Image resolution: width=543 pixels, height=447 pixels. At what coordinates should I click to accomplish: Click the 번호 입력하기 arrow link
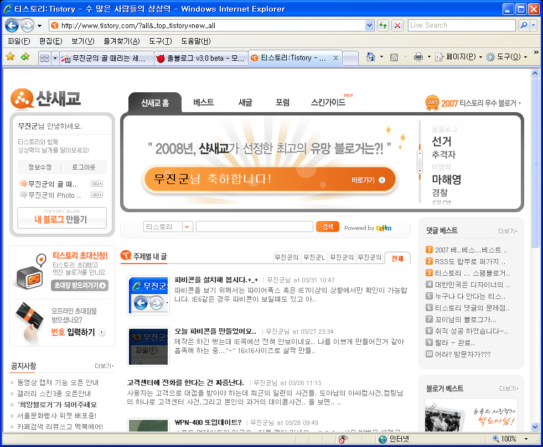pyautogui.click(x=78, y=332)
